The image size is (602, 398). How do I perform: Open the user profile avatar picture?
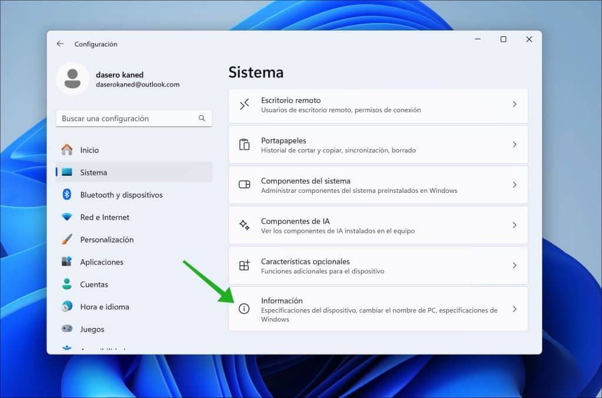pyautogui.click(x=72, y=79)
